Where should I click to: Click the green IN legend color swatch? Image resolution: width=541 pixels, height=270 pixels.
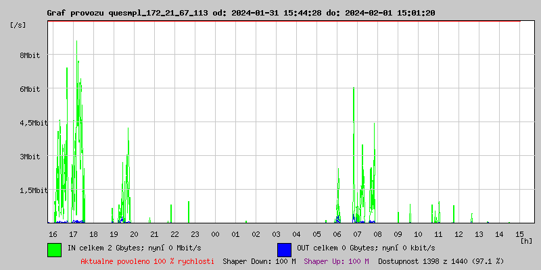[x=54, y=249]
